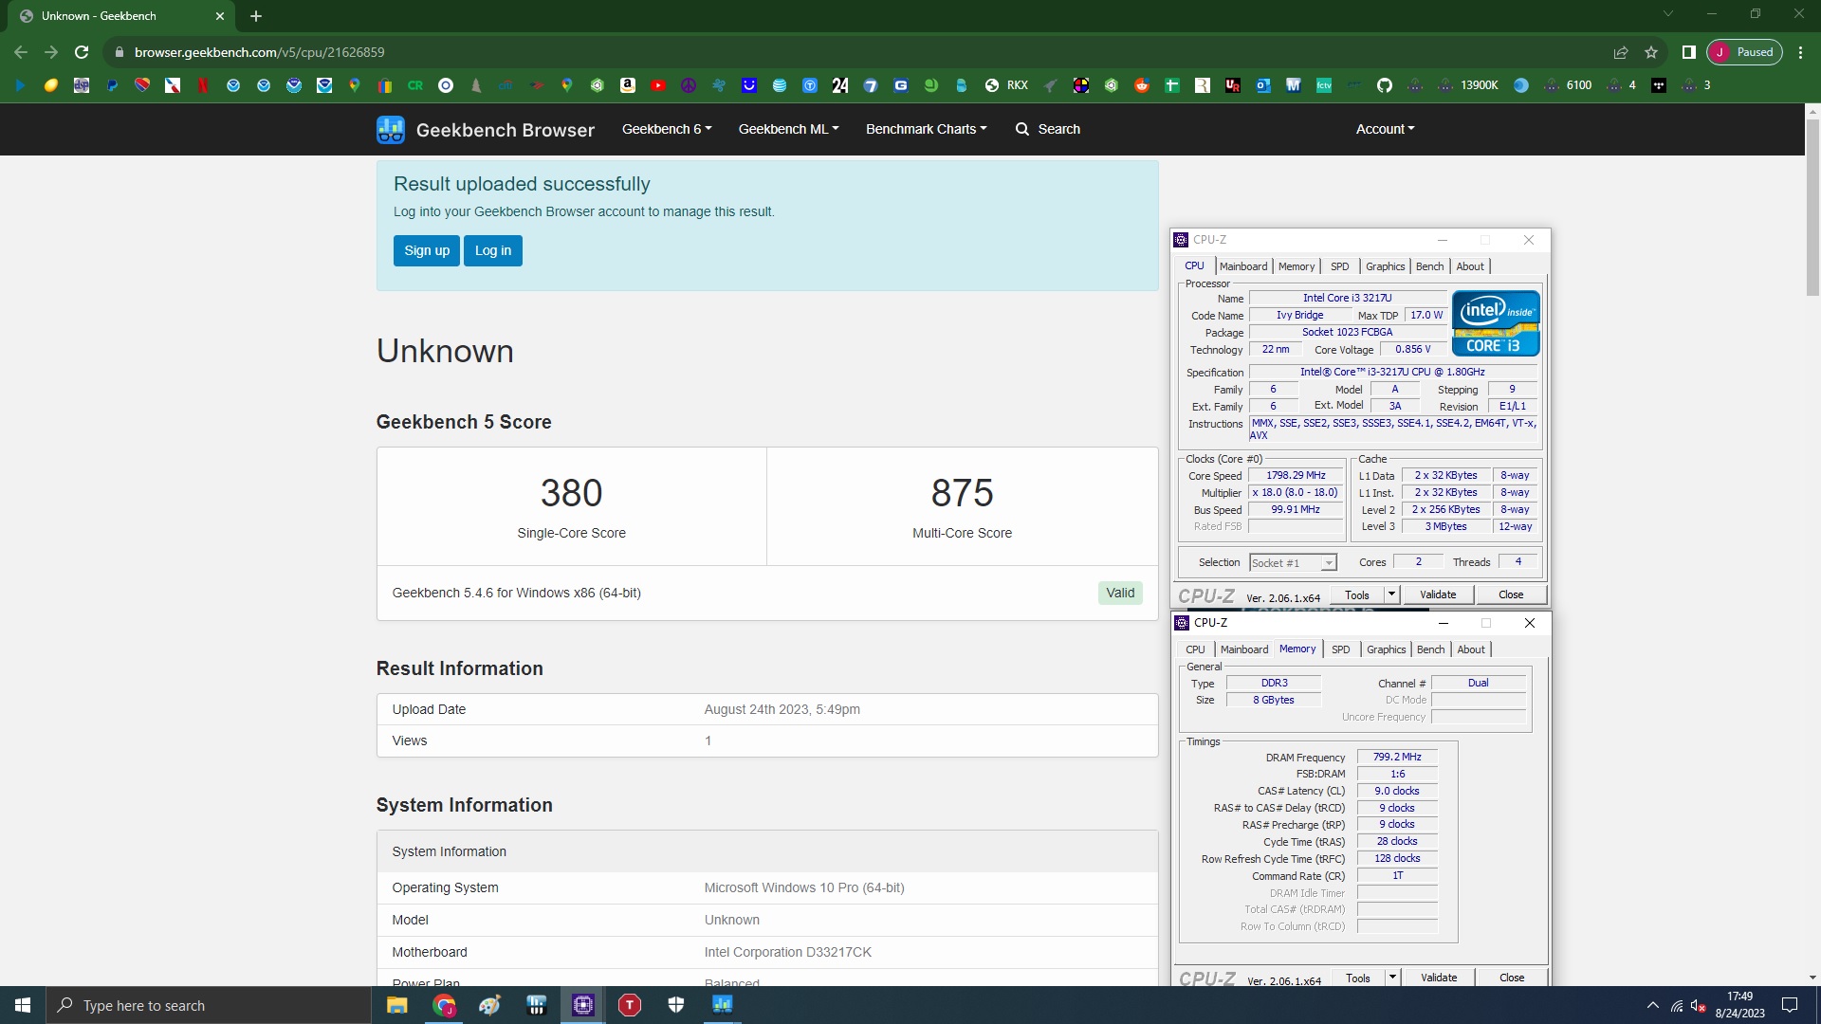Open the fctv bookmark icon
The image size is (1821, 1024).
(x=1324, y=85)
